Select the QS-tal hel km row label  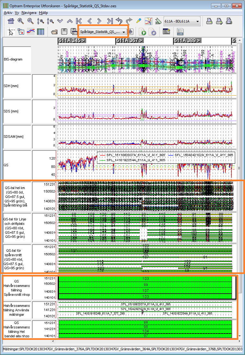pyautogui.click(x=17, y=197)
